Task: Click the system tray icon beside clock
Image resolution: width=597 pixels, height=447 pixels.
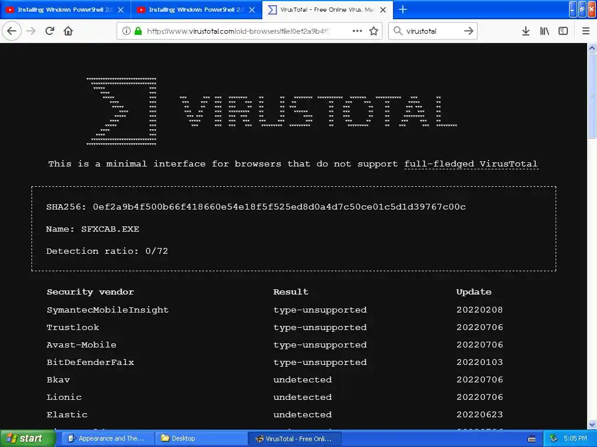Action: 554,438
